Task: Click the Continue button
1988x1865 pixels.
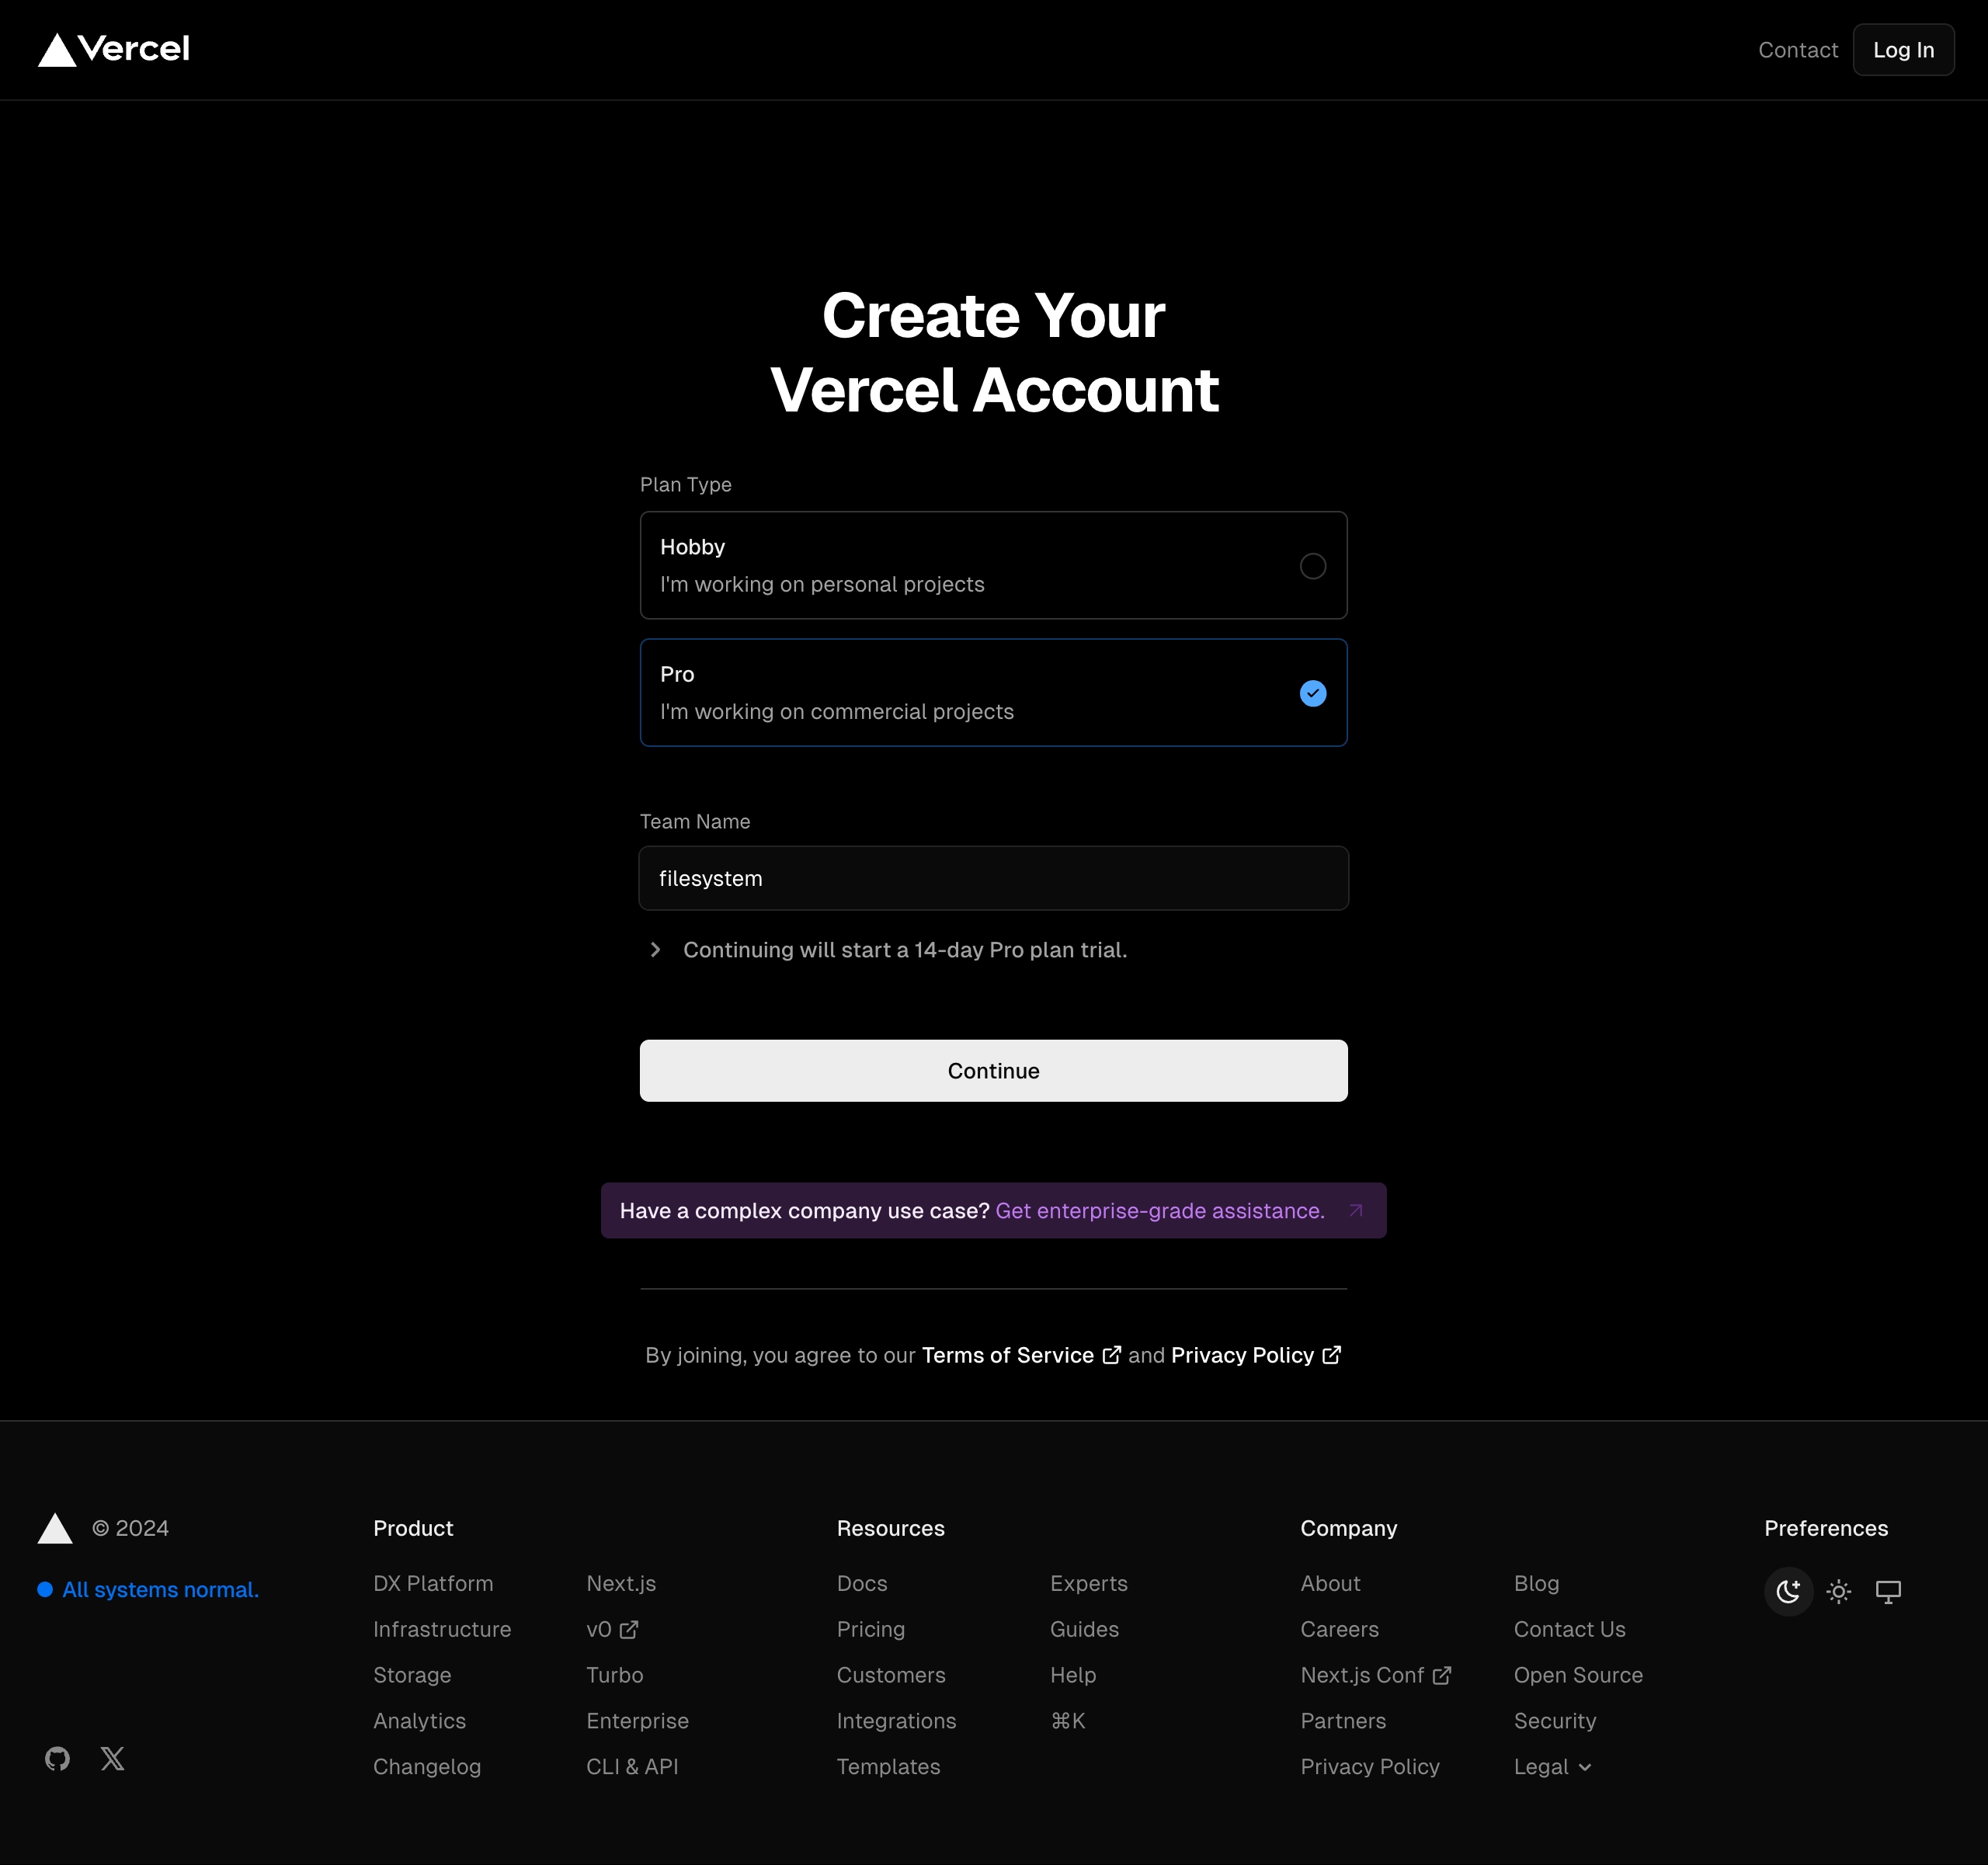Action: click(x=993, y=1071)
